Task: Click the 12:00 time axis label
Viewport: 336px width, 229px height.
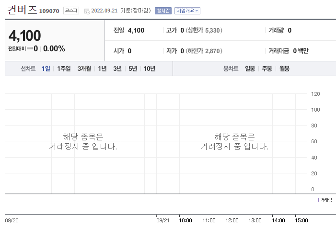Action: pyautogui.click(x=232, y=220)
